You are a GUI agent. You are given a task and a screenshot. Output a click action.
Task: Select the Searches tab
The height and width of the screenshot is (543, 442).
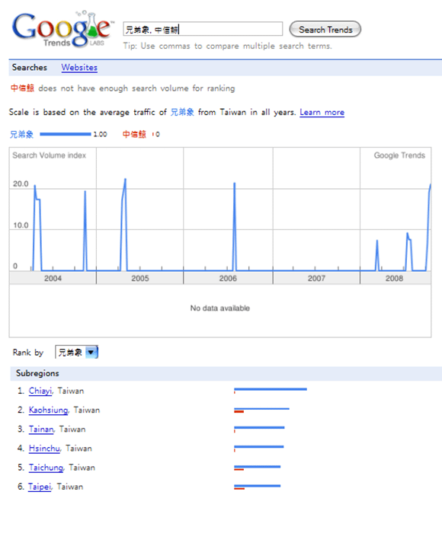click(30, 68)
